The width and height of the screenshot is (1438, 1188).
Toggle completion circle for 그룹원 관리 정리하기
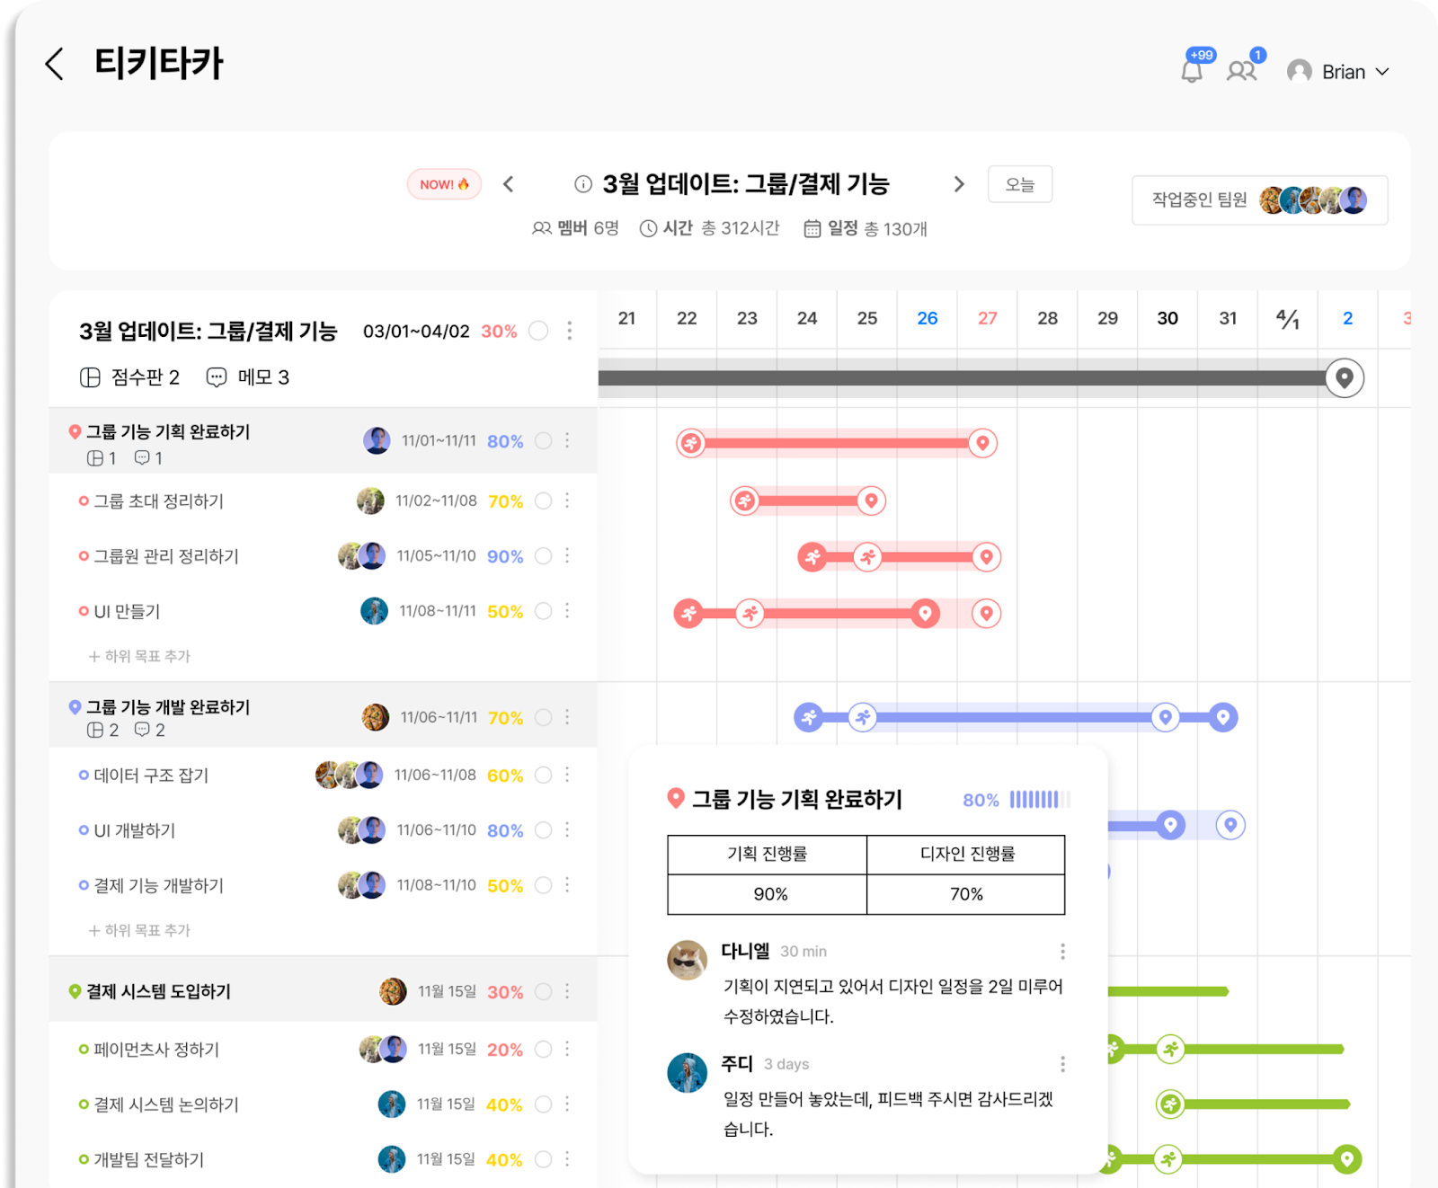click(x=543, y=556)
